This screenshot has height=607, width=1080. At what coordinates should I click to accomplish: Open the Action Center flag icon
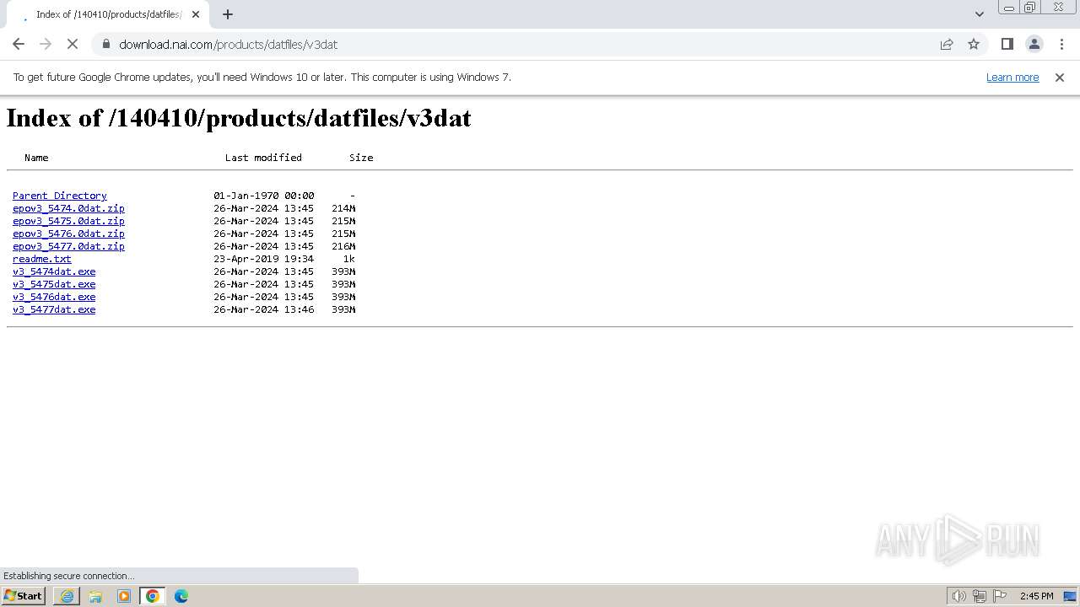[1000, 596]
